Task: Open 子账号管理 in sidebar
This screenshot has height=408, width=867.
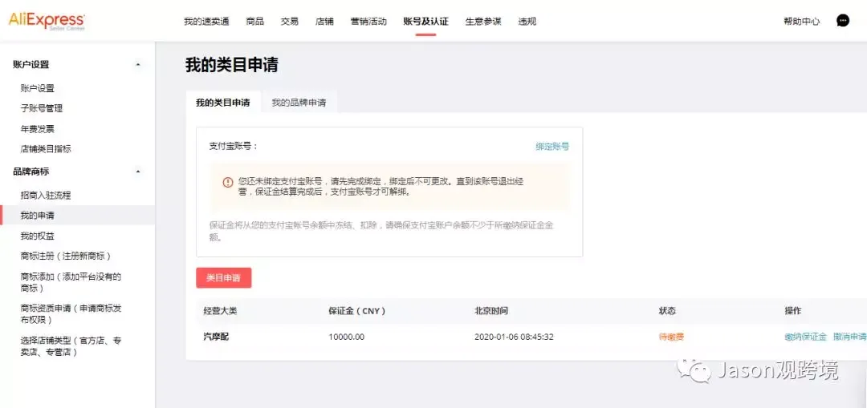Action: [42, 109]
